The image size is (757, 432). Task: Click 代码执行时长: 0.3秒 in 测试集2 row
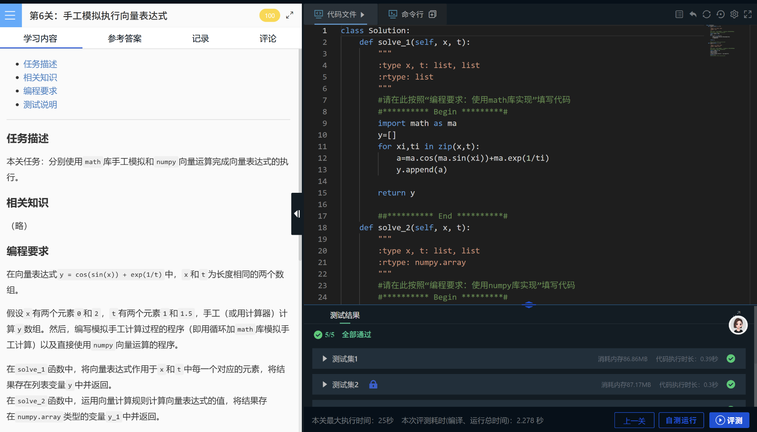(x=689, y=384)
